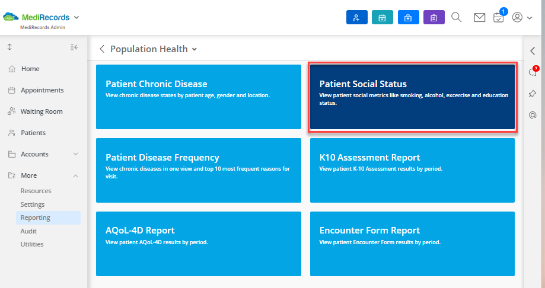Click the user profile avatar icon
Viewport: 545px width, 288px height.
click(x=517, y=17)
